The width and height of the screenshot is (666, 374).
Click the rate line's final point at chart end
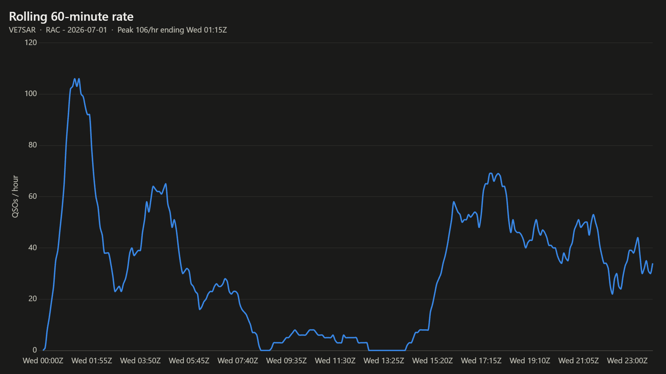[652, 264]
